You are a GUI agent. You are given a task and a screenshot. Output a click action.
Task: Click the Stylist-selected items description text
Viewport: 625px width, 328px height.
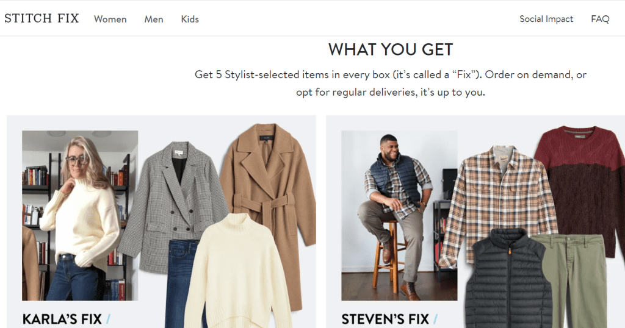click(391, 84)
